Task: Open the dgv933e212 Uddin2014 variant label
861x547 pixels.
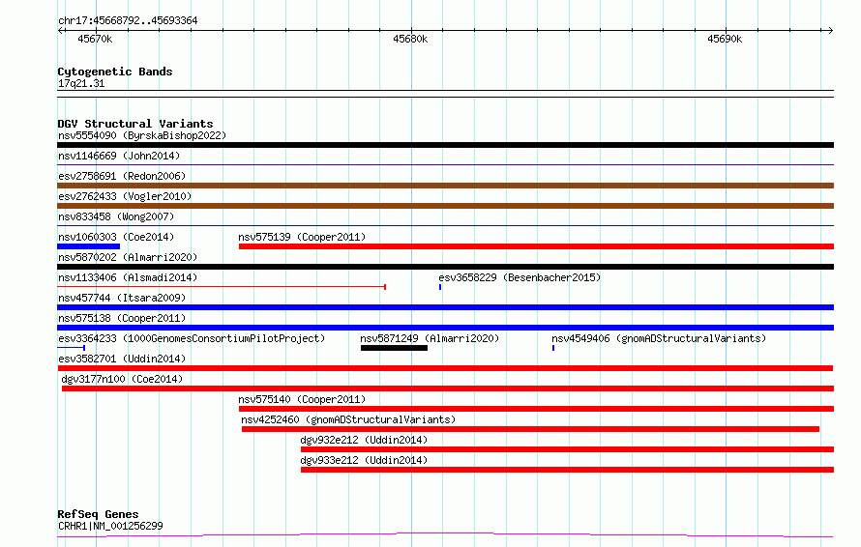Action: (x=364, y=460)
